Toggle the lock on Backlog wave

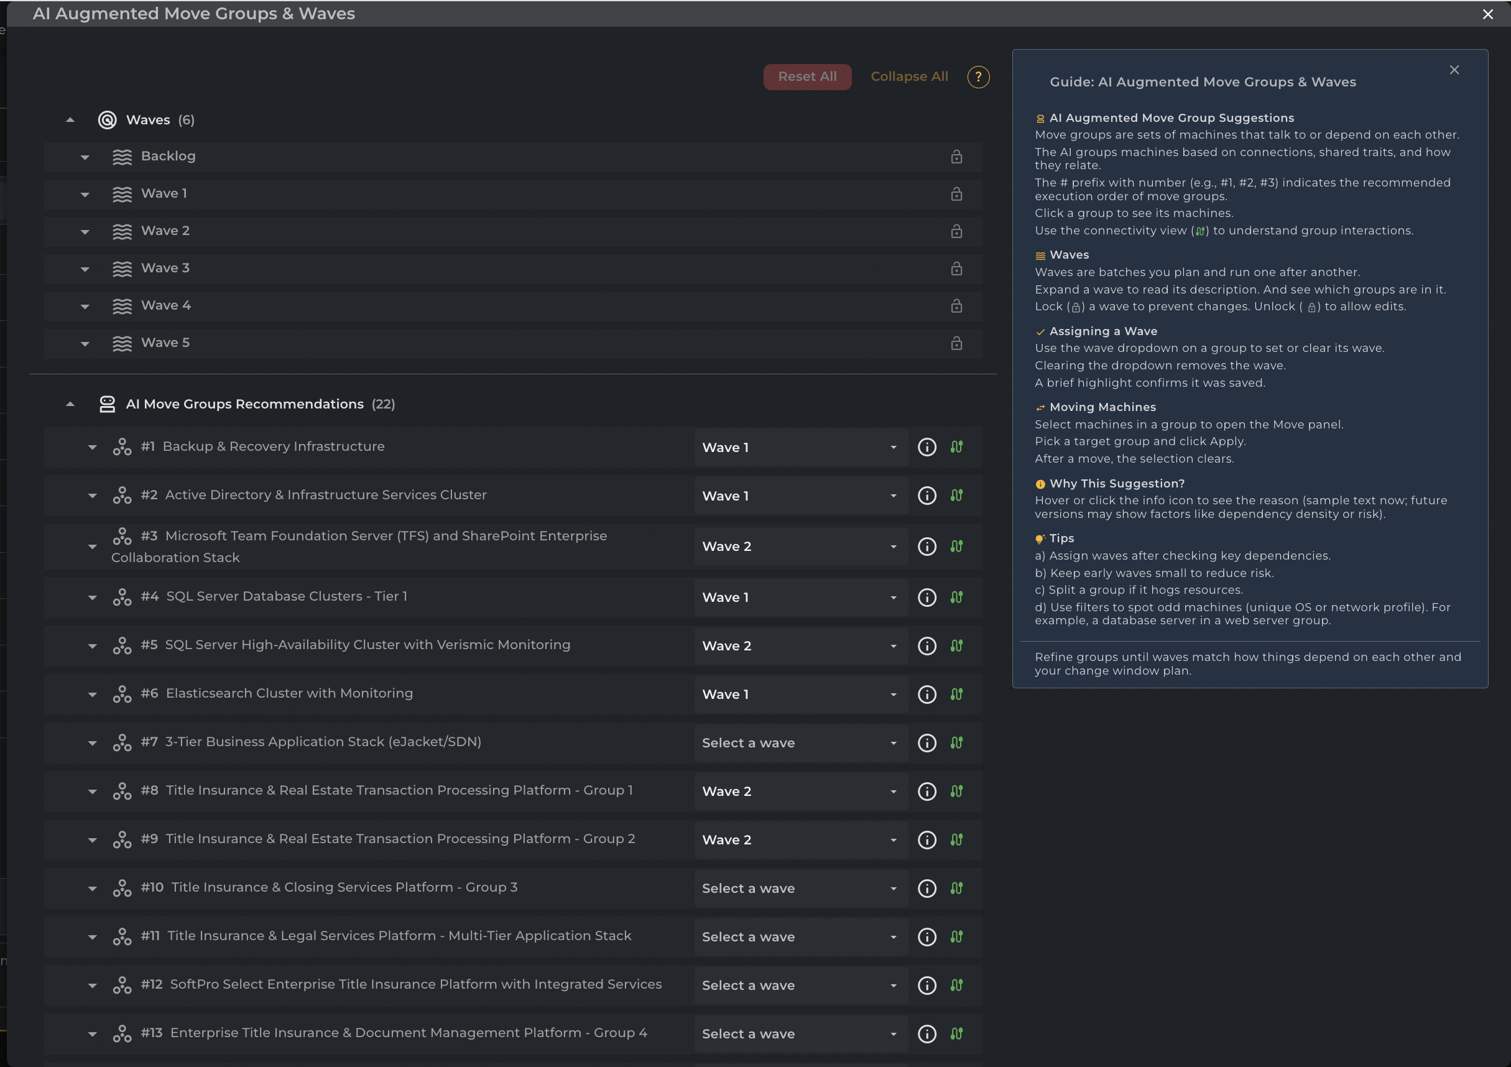coord(956,157)
